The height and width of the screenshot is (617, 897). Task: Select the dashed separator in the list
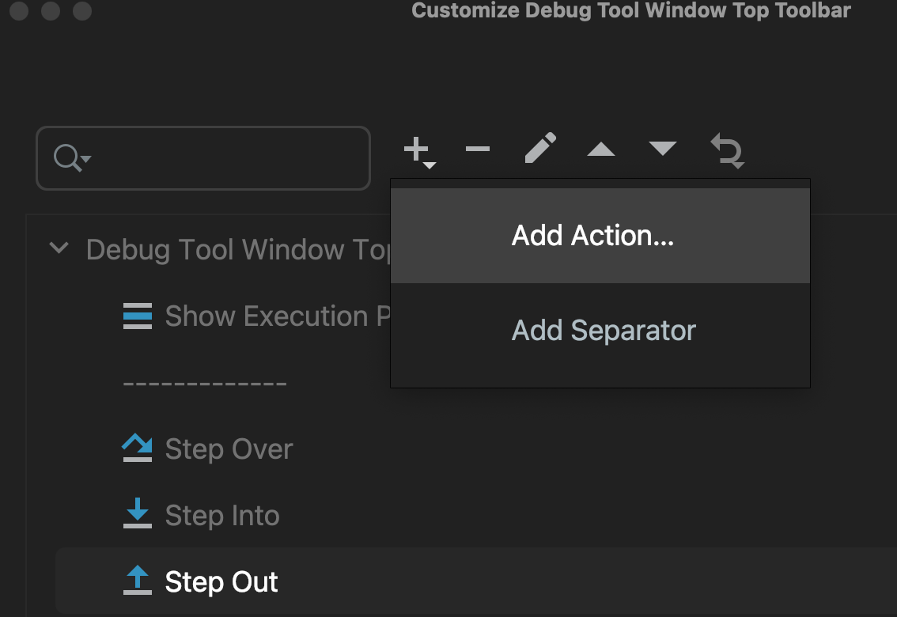coord(204,383)
